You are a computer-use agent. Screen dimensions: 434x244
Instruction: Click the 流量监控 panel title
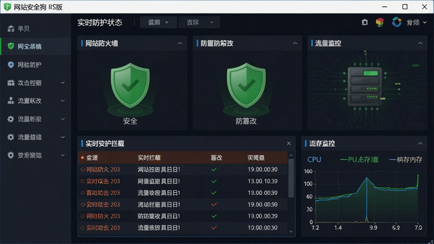coord(328,43)
